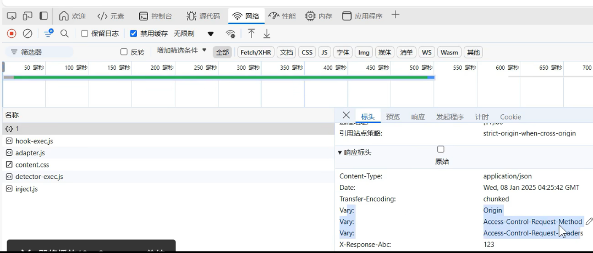Open network search magnifier
593x253 pixels.
click(65, 33)
